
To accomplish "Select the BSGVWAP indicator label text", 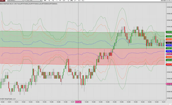I will pyautogui.click(x=29, y=4).
